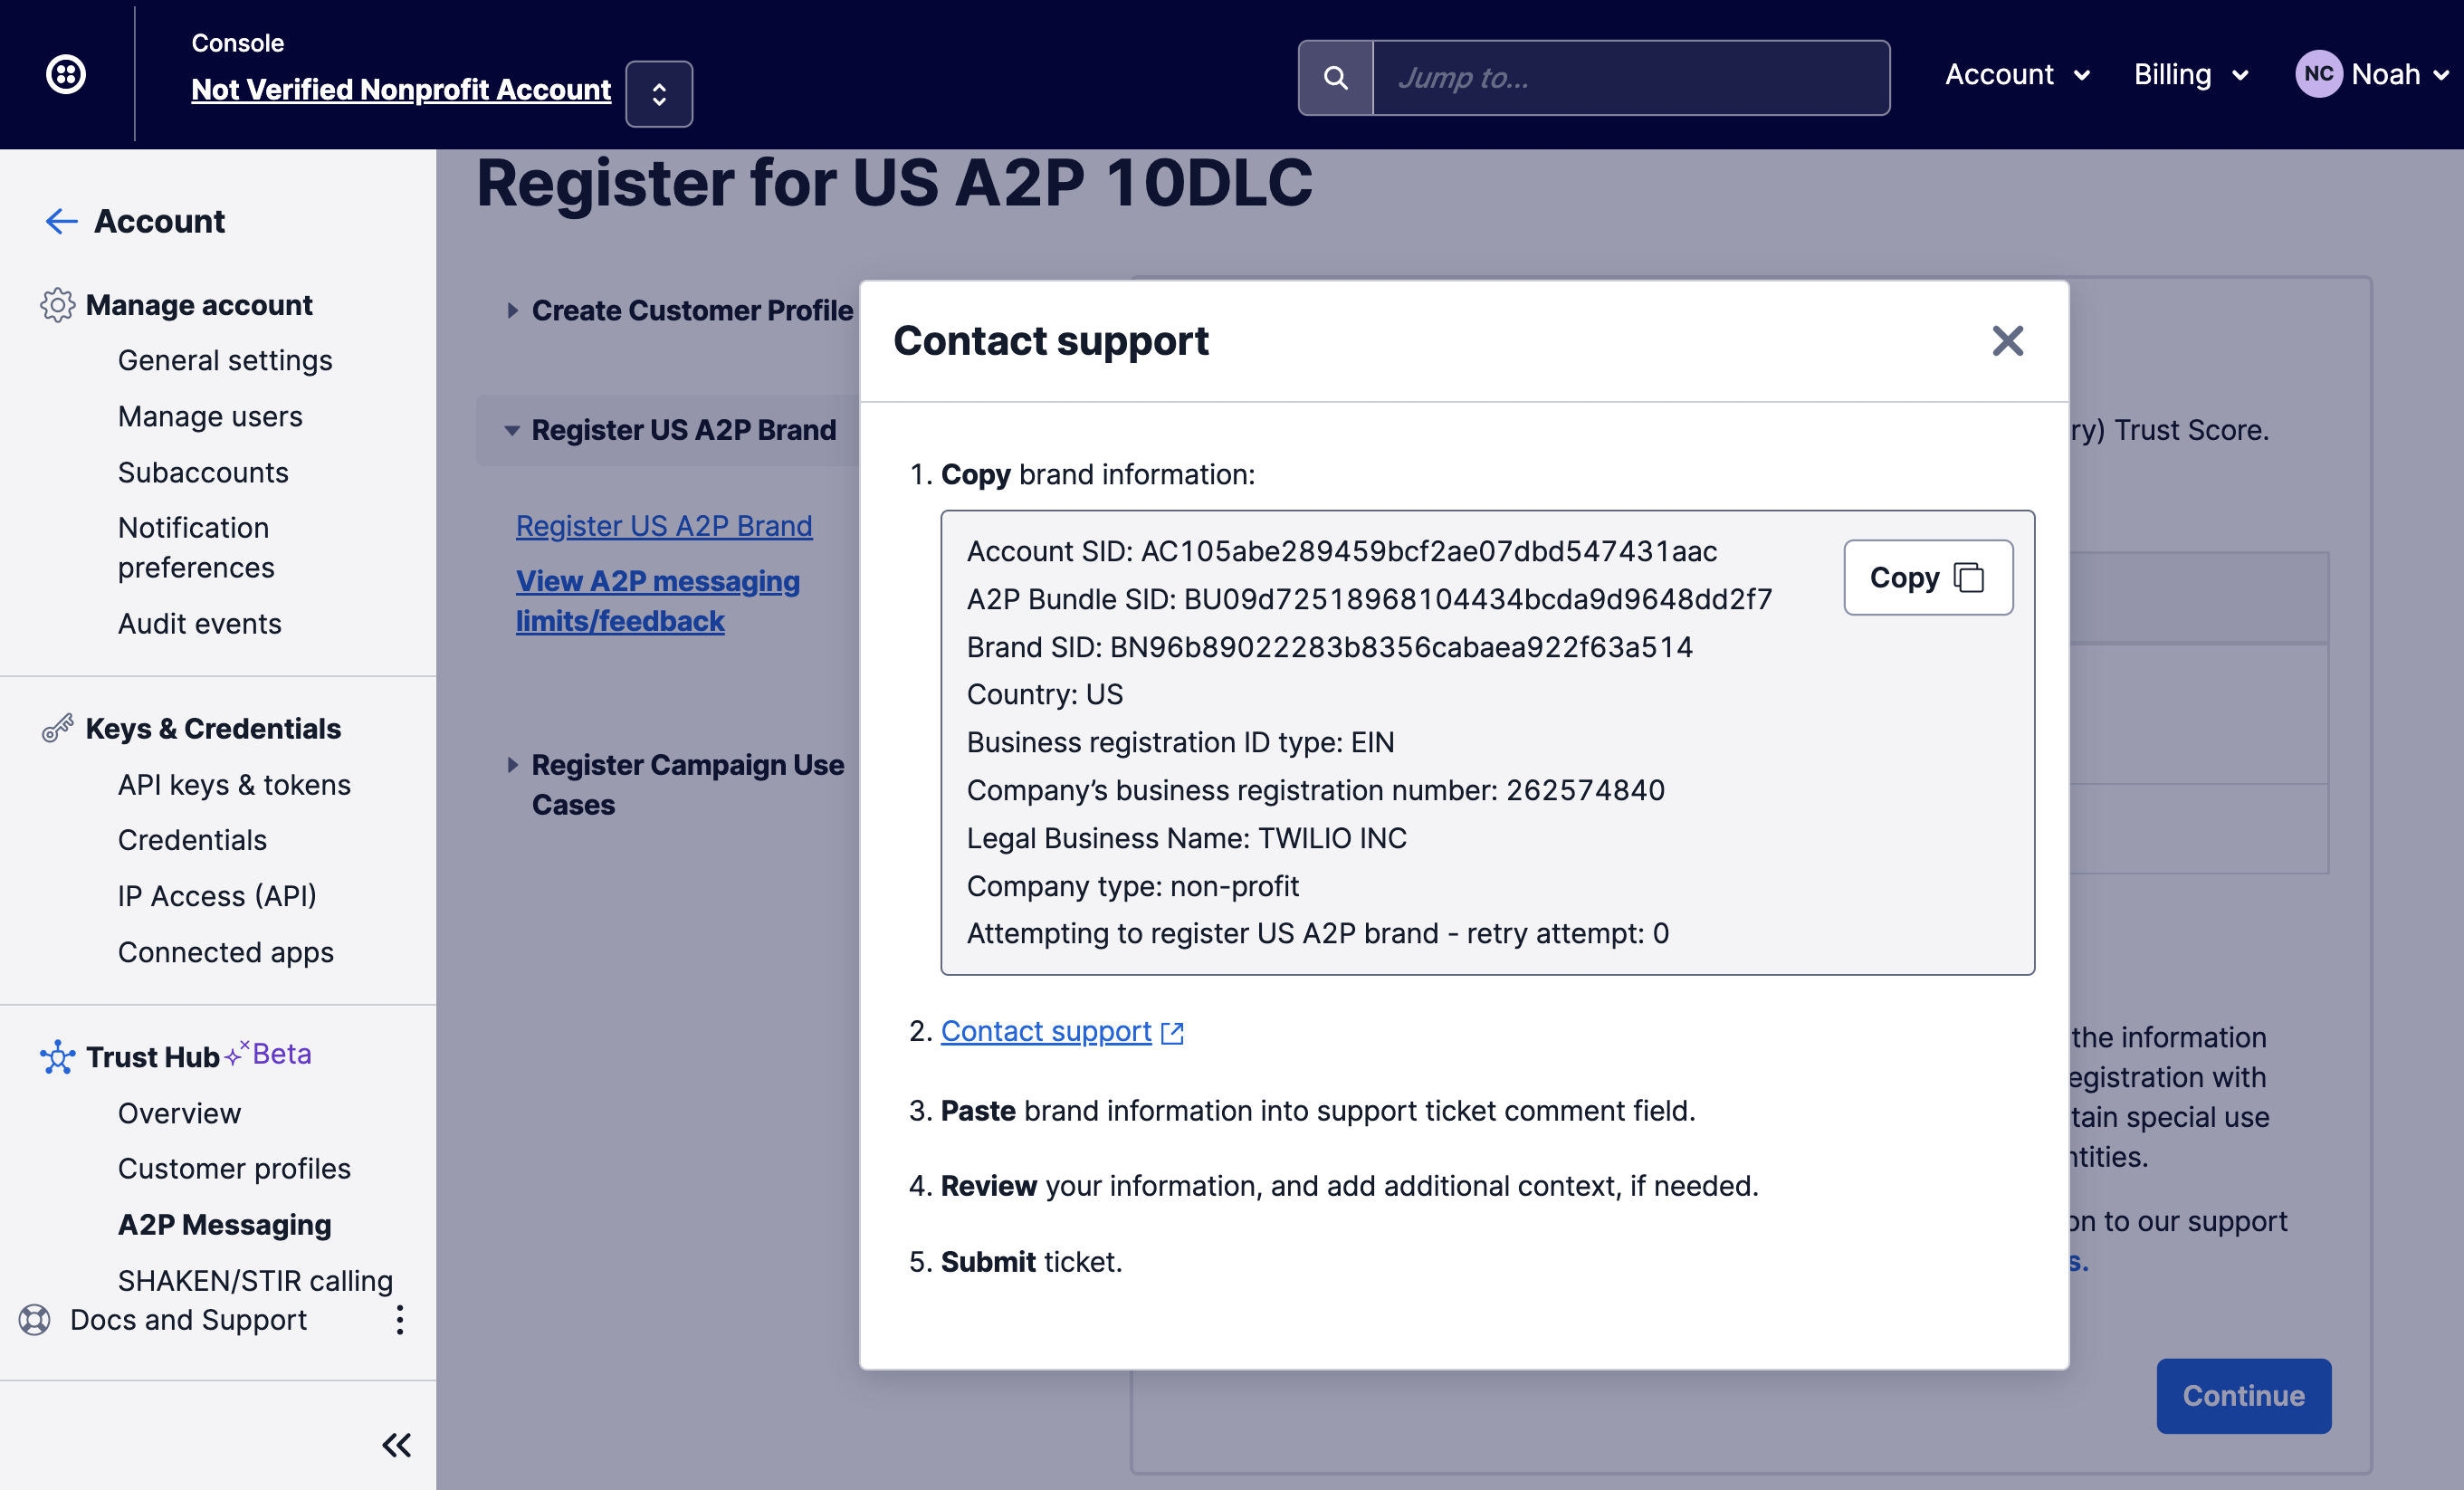Open View A2P messaging limits/feedback link
This screenshot has width=2464, height=1490.
(658, 601)
